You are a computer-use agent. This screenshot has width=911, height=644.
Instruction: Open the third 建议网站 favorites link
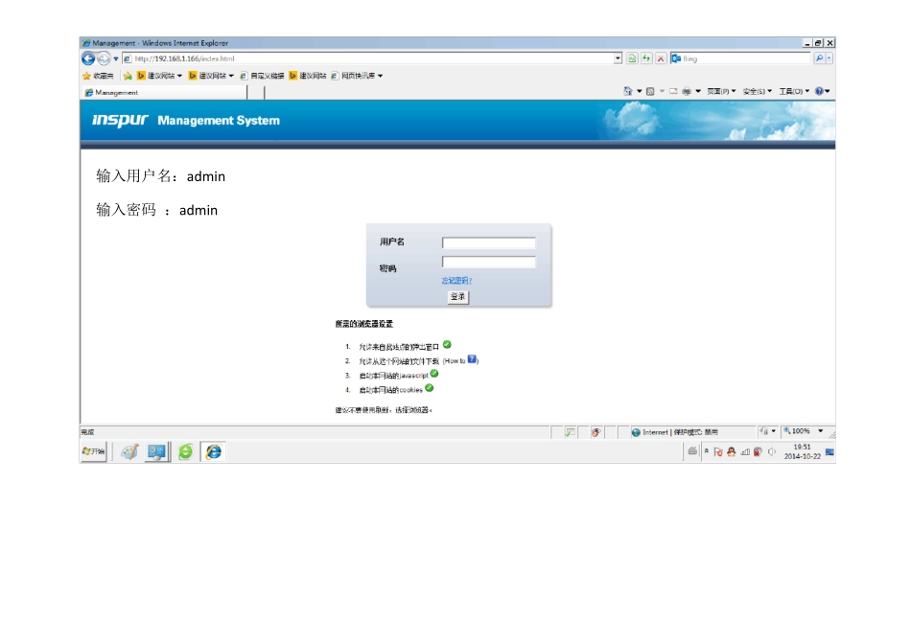(x=308, y=76)
